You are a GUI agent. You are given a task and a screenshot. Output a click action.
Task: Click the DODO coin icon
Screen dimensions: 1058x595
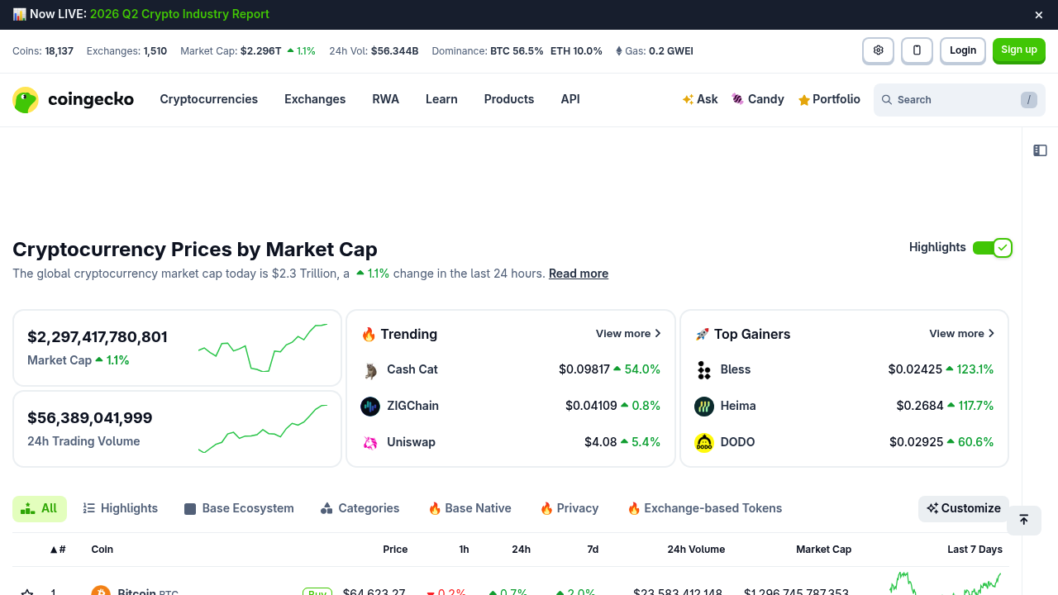coord(704,443)
